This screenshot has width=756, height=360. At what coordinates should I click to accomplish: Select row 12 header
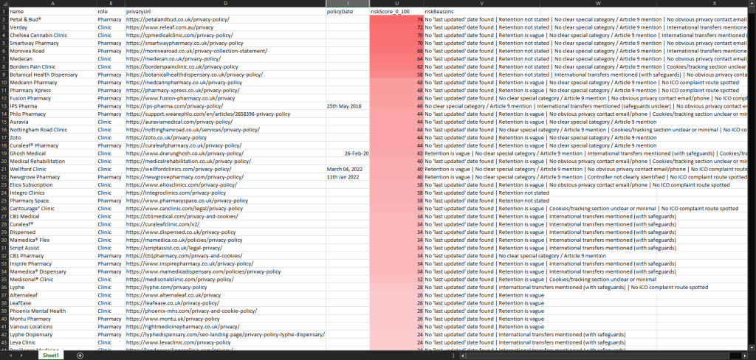[x=4, y=98]
